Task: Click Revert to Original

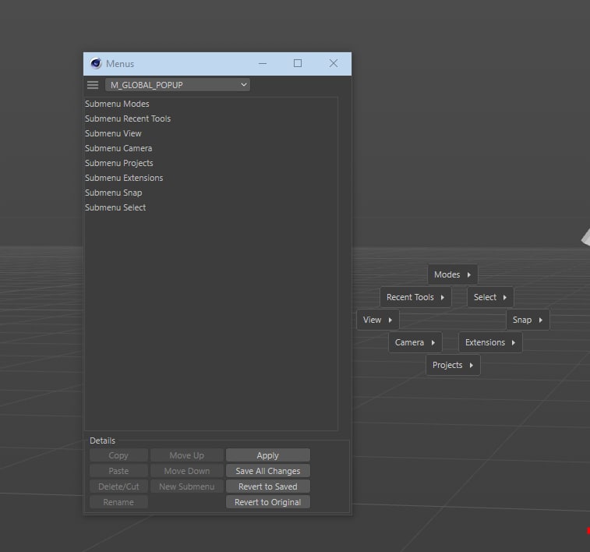Action: coord(268,502)
